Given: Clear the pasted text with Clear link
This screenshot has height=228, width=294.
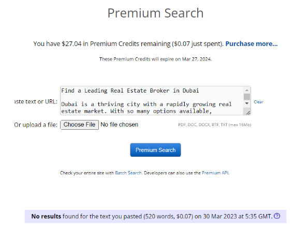Looking at the screenshot, I should click(258, 102).
